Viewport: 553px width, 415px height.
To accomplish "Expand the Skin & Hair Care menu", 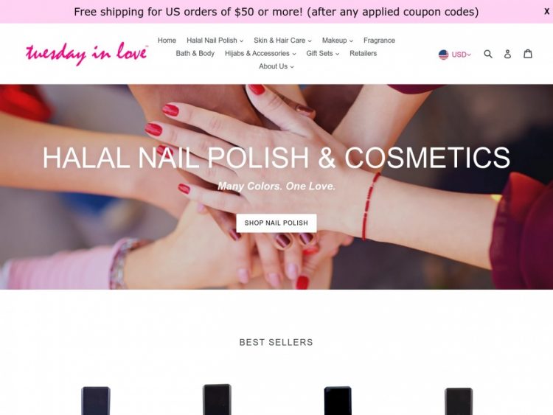I will (x=282, y=41).
